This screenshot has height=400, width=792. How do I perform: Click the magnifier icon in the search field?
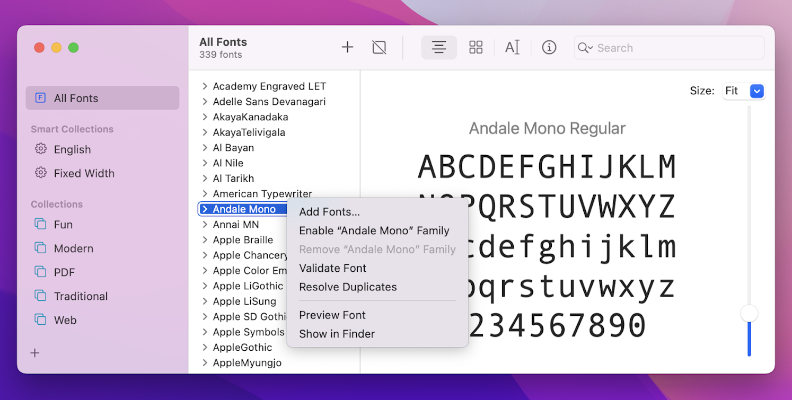585,48
